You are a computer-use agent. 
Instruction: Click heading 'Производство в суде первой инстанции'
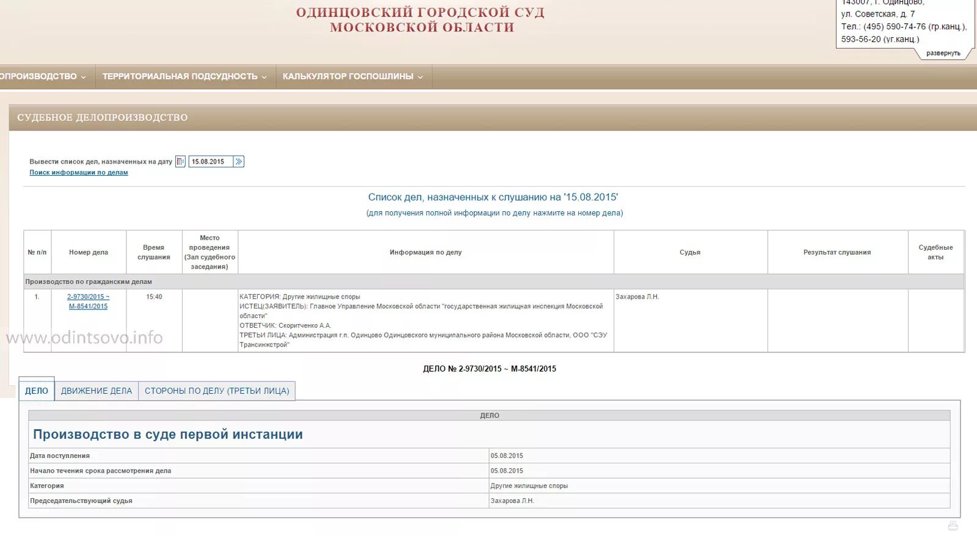[168, 434]
